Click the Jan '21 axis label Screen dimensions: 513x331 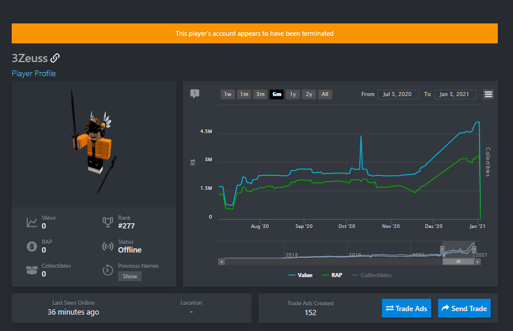point(477,226)
